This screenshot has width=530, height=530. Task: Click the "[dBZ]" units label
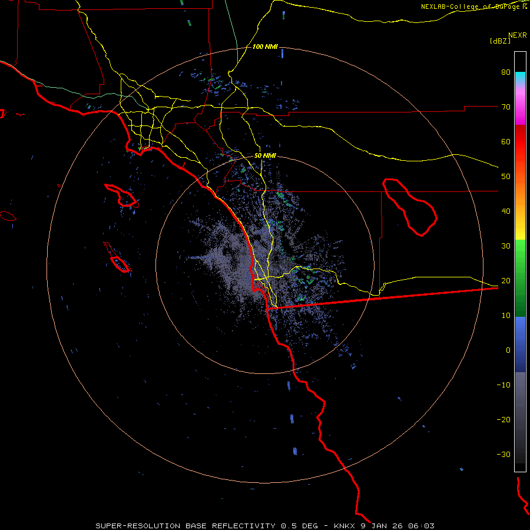[x=500, y=41]
